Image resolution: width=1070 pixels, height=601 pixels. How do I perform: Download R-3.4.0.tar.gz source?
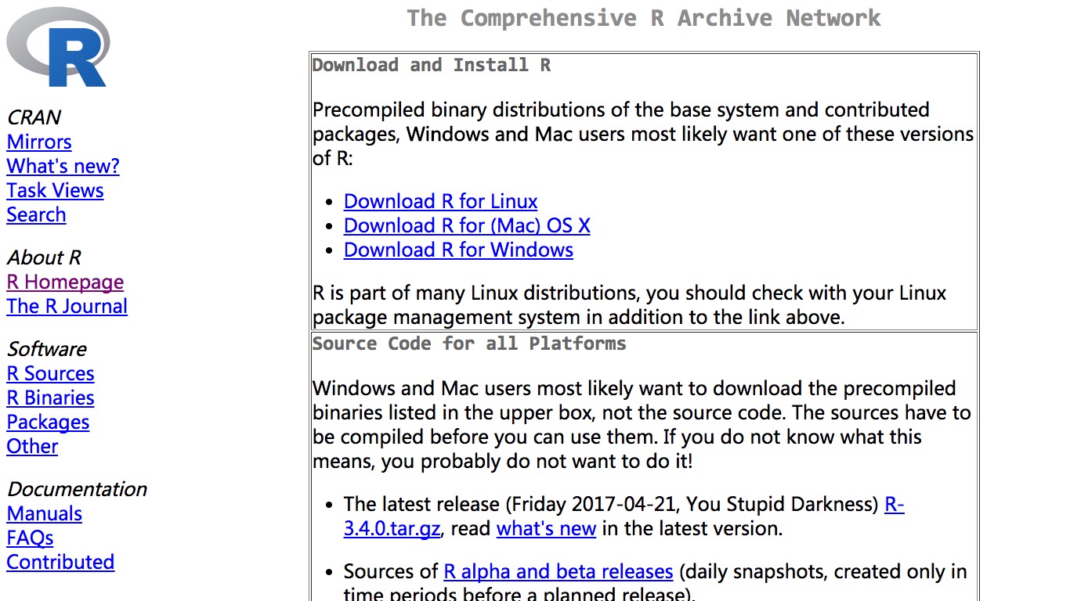point(392,528)
